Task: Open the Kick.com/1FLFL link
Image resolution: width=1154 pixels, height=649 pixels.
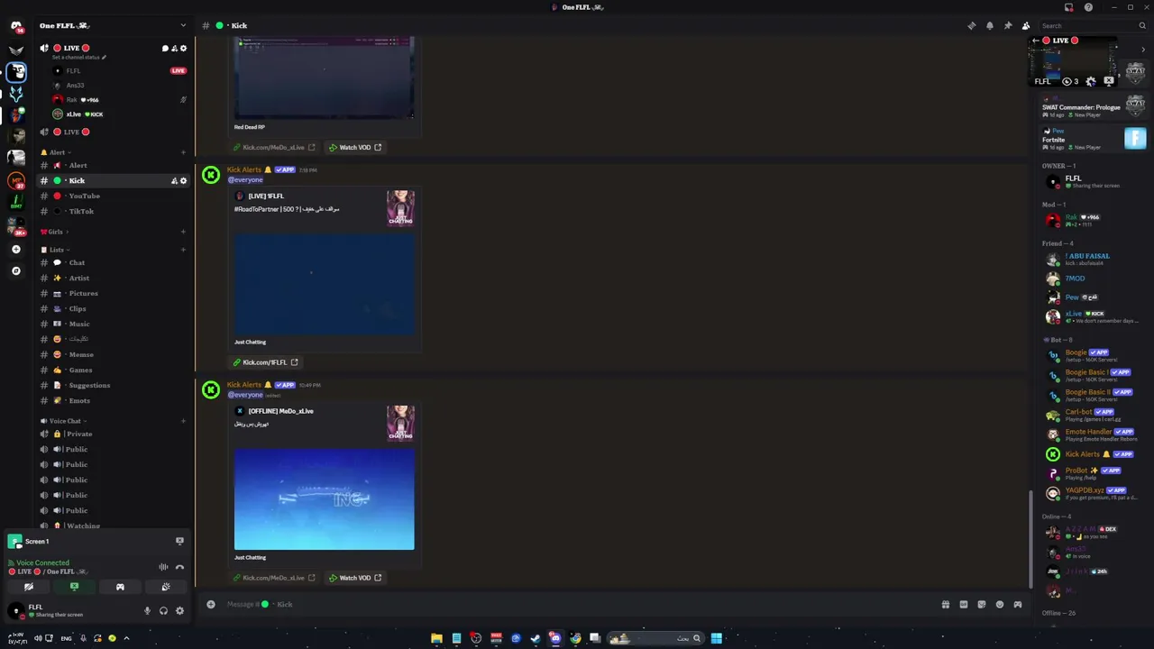Action: click(x=264, y=362)
